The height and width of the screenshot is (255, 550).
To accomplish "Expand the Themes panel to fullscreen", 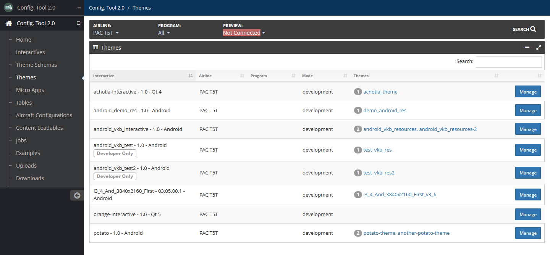I will coord(539,47).
